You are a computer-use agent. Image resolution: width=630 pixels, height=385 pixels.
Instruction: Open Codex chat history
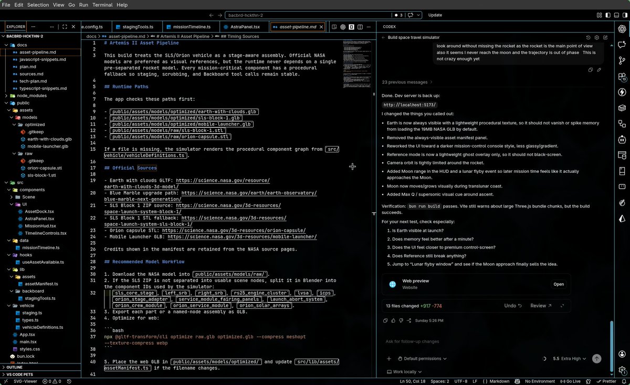point(588,38)
